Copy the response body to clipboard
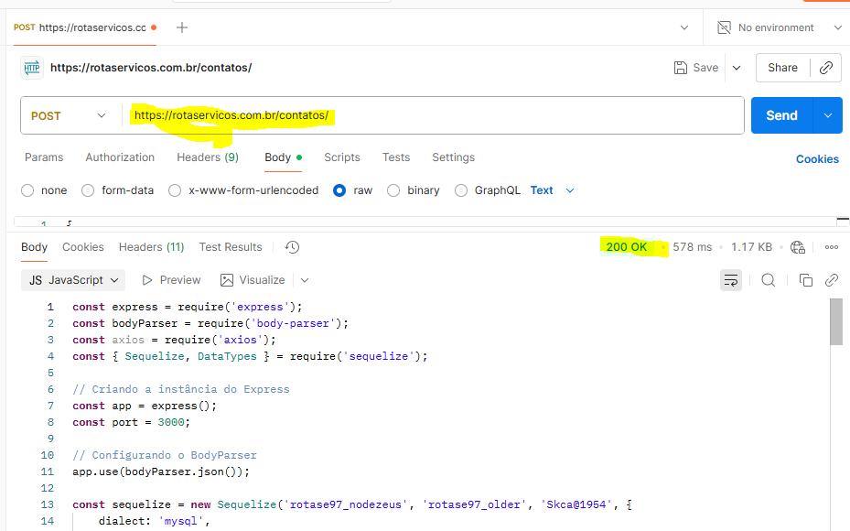 (805, 280)
